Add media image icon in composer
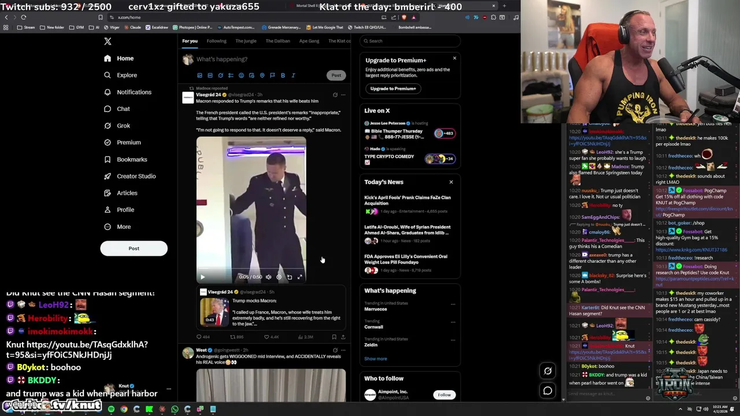 [x=199, y=75]
